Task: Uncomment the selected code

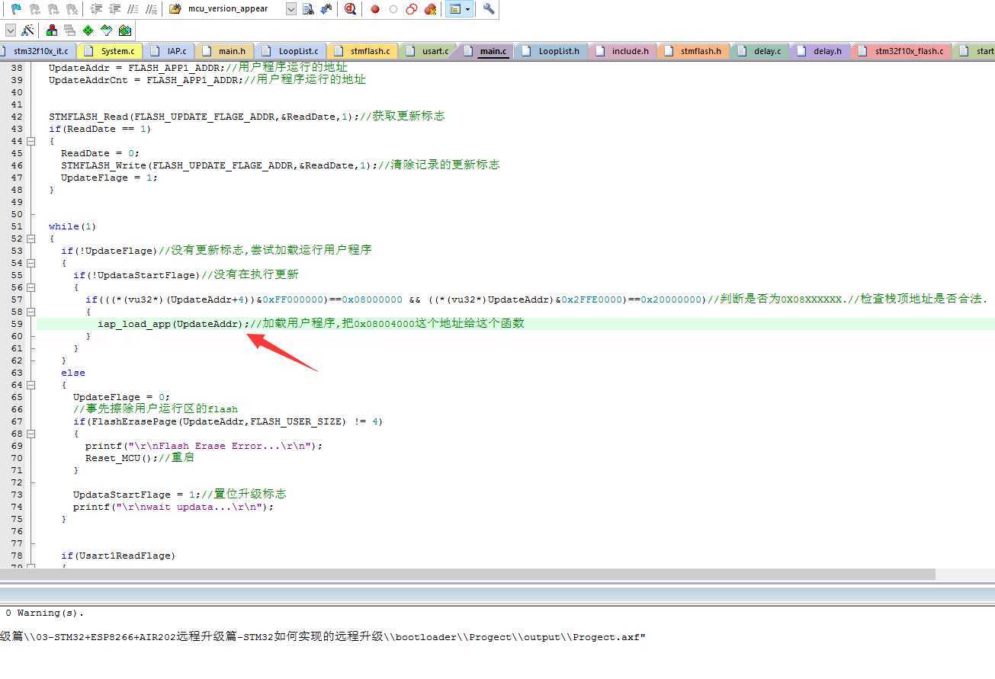Action: pyautogui.click(x=151, y=9)
